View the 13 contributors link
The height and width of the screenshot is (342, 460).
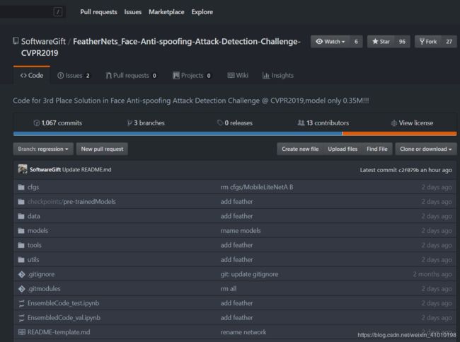[x=323, y=122]
